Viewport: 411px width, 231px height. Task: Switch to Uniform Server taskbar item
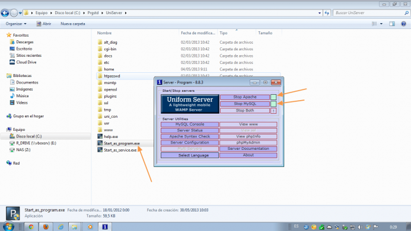pos(105,227)
